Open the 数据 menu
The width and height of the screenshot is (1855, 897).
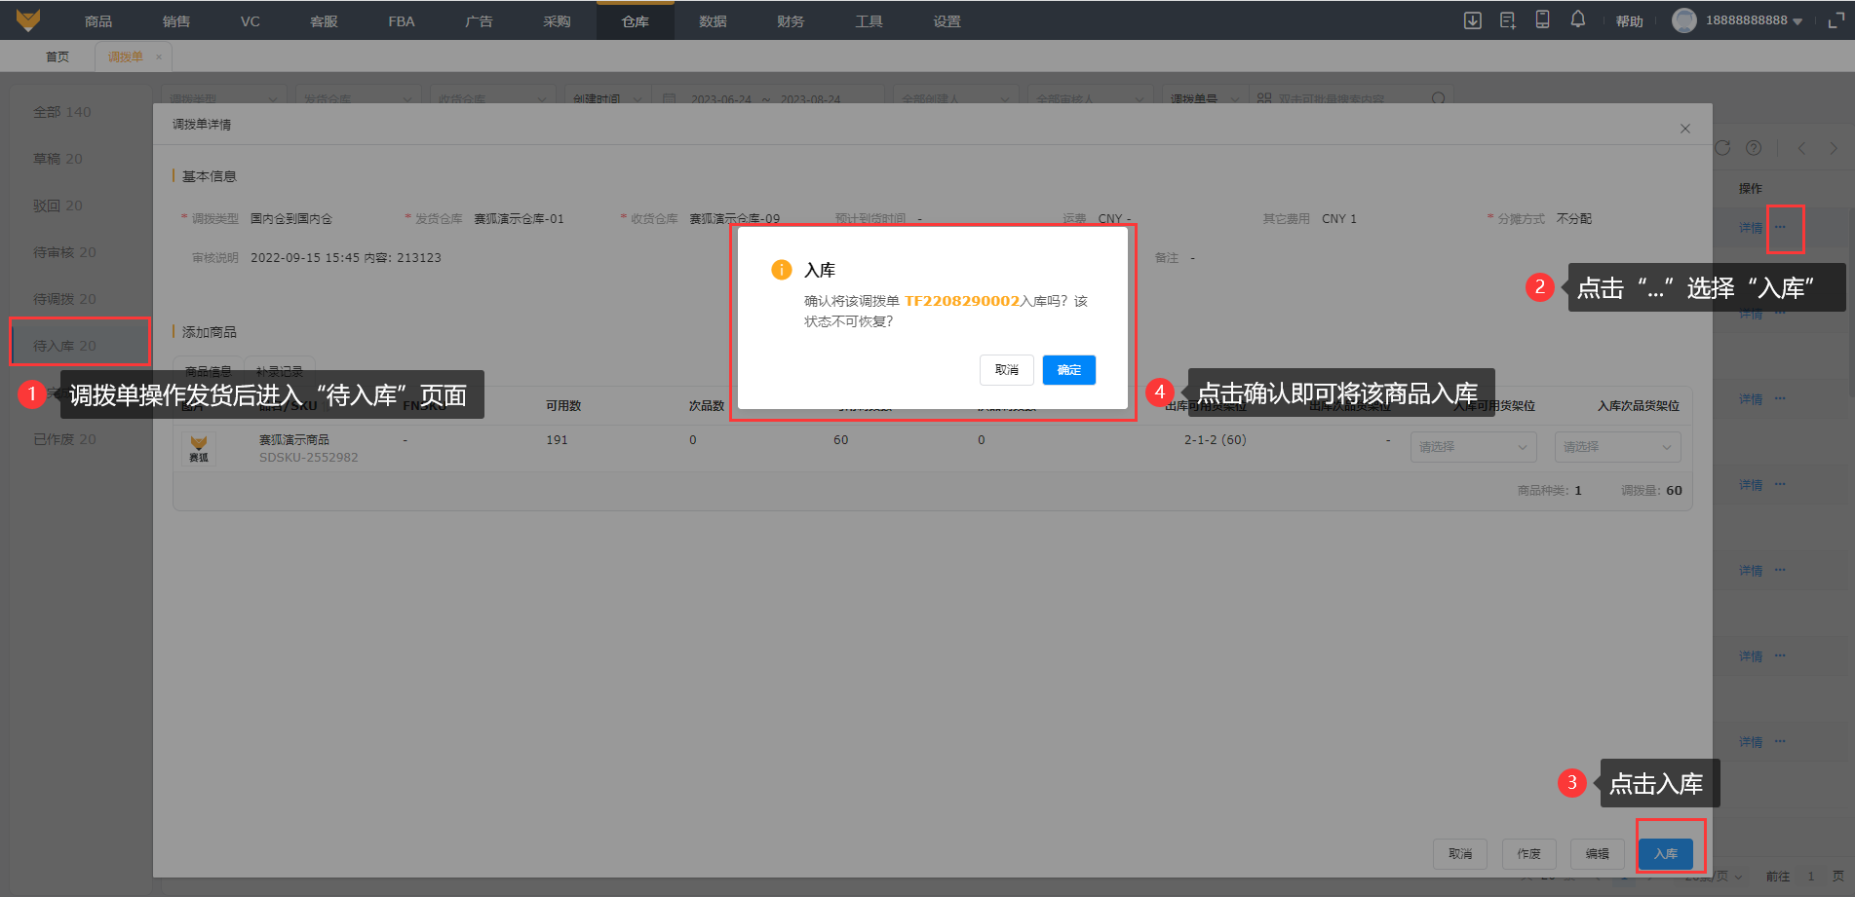[x=713, y=20]
